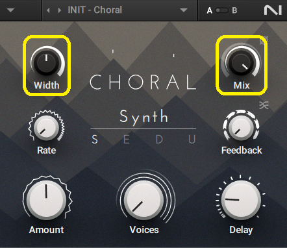Click the Native Instruments logo
Viewport: 287px width, 248px height.
(x=273, y=10)
